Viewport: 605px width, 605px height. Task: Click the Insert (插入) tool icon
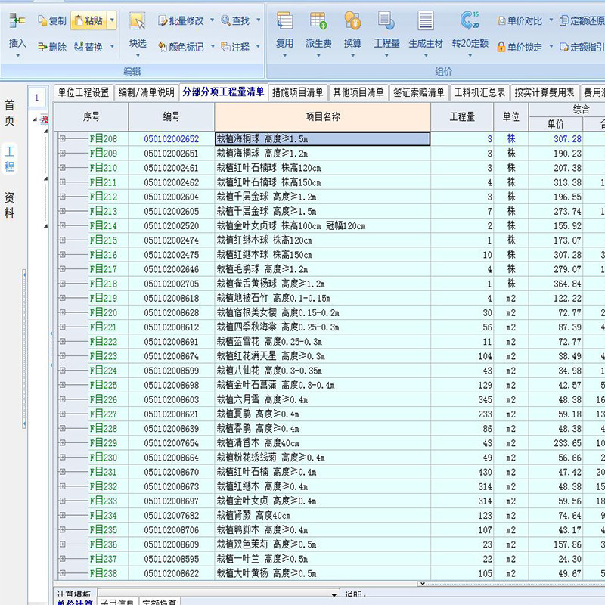pyautogui.click(x=17, y=21)
